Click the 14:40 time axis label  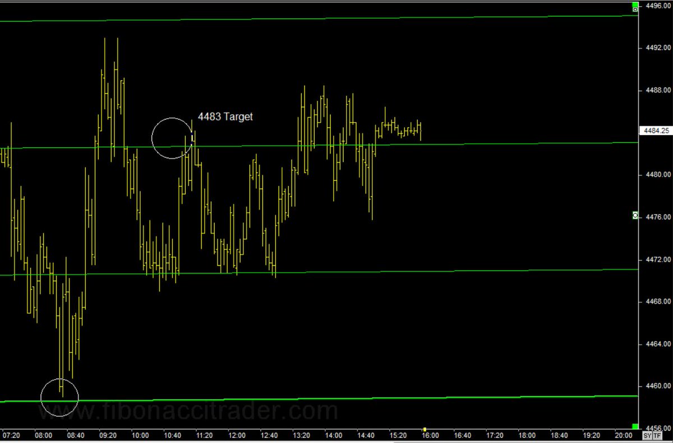366,436
